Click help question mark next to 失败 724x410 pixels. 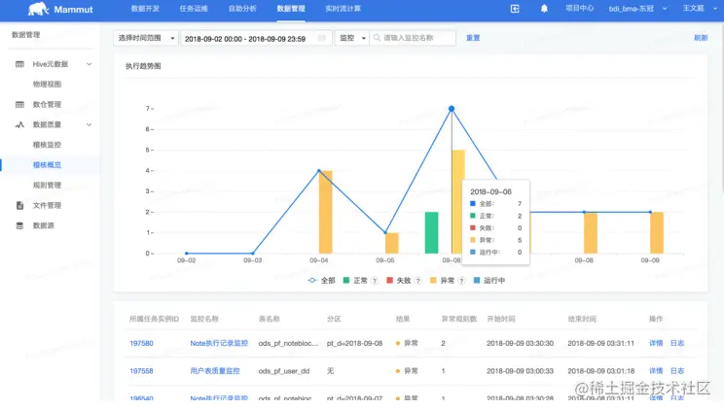point(417,281)
